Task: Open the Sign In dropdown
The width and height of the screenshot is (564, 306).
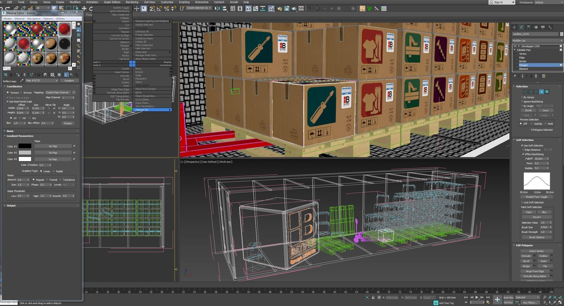Action: coord(502,2)
